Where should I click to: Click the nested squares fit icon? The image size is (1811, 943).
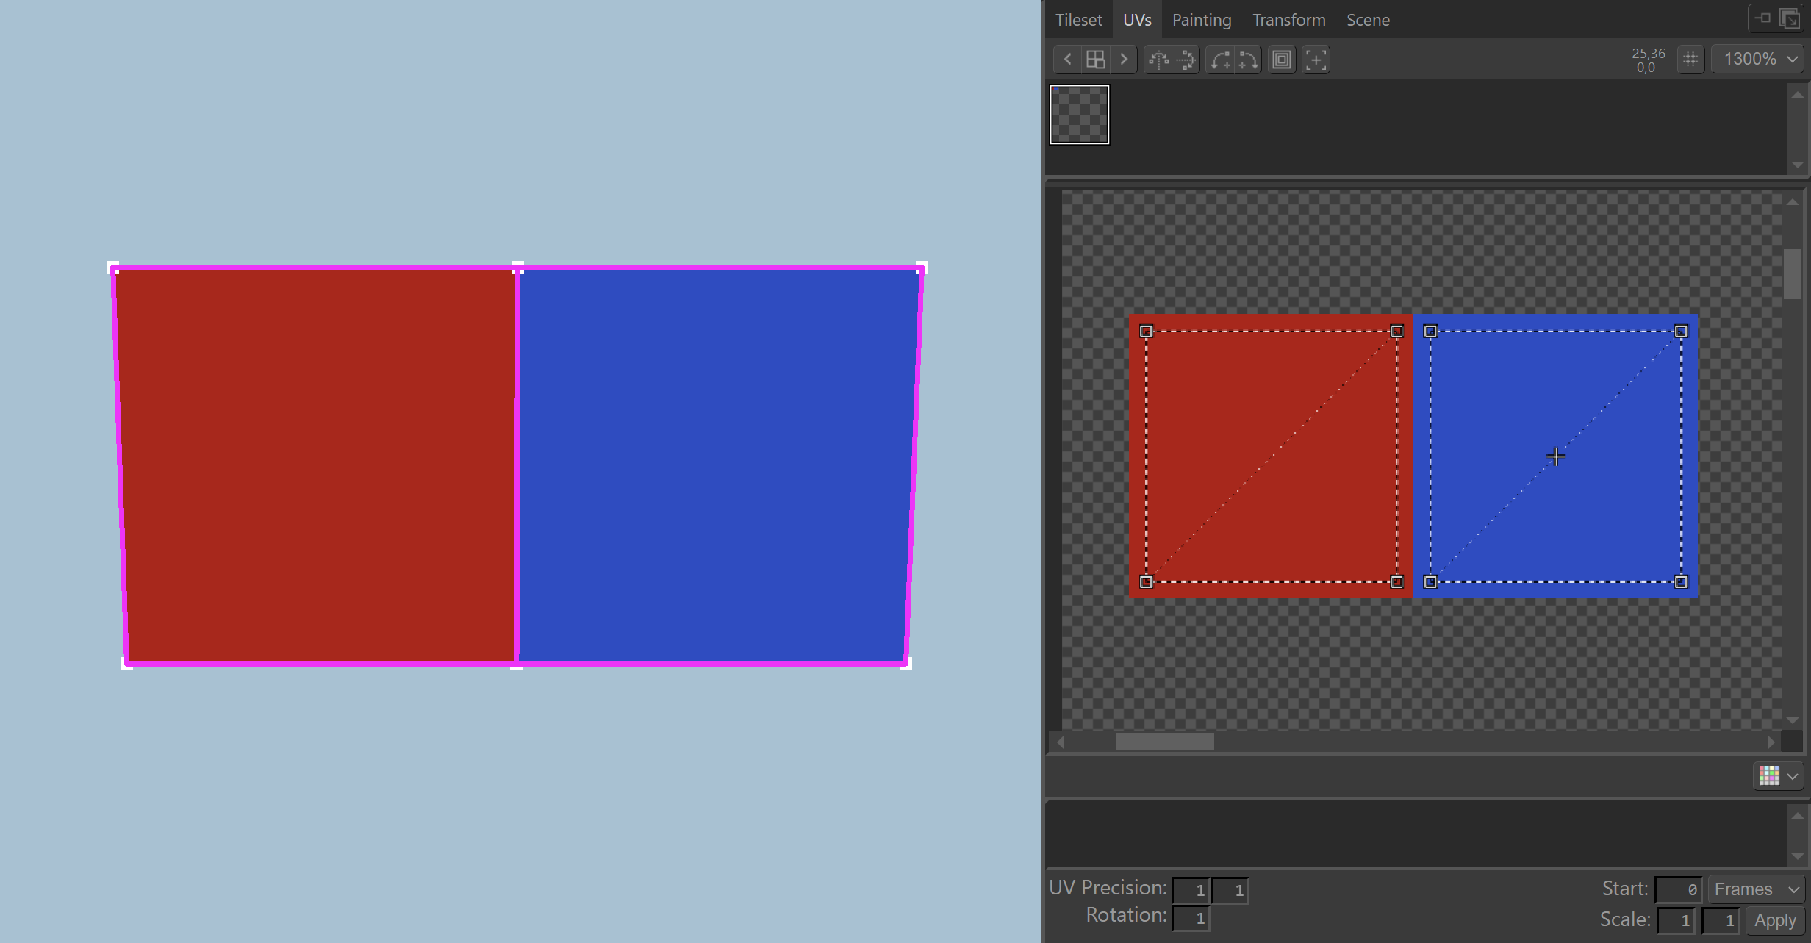(x=1282, y=60)
